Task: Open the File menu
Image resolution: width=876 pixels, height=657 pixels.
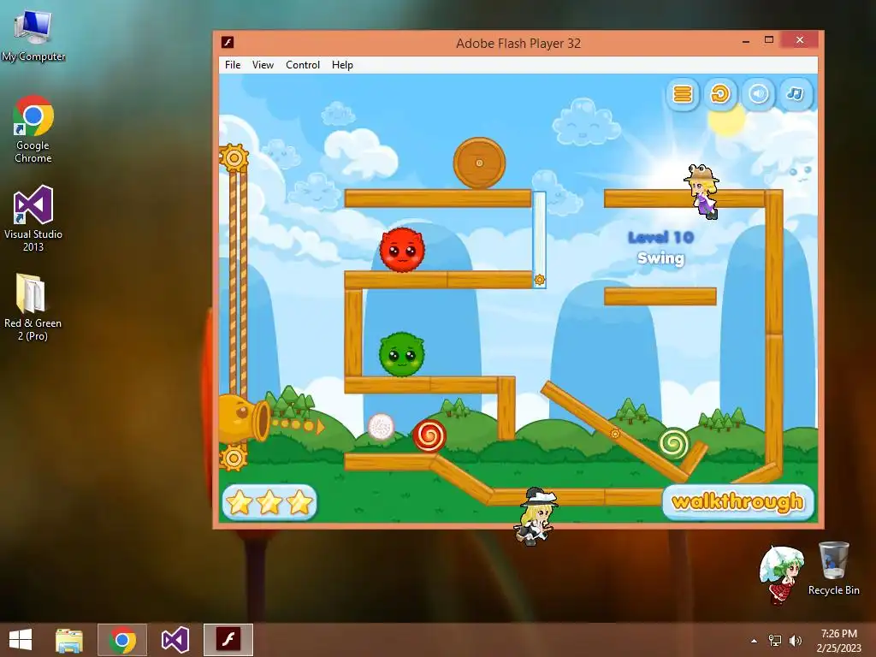Action: pyautogui.click(x=233, y=65)
